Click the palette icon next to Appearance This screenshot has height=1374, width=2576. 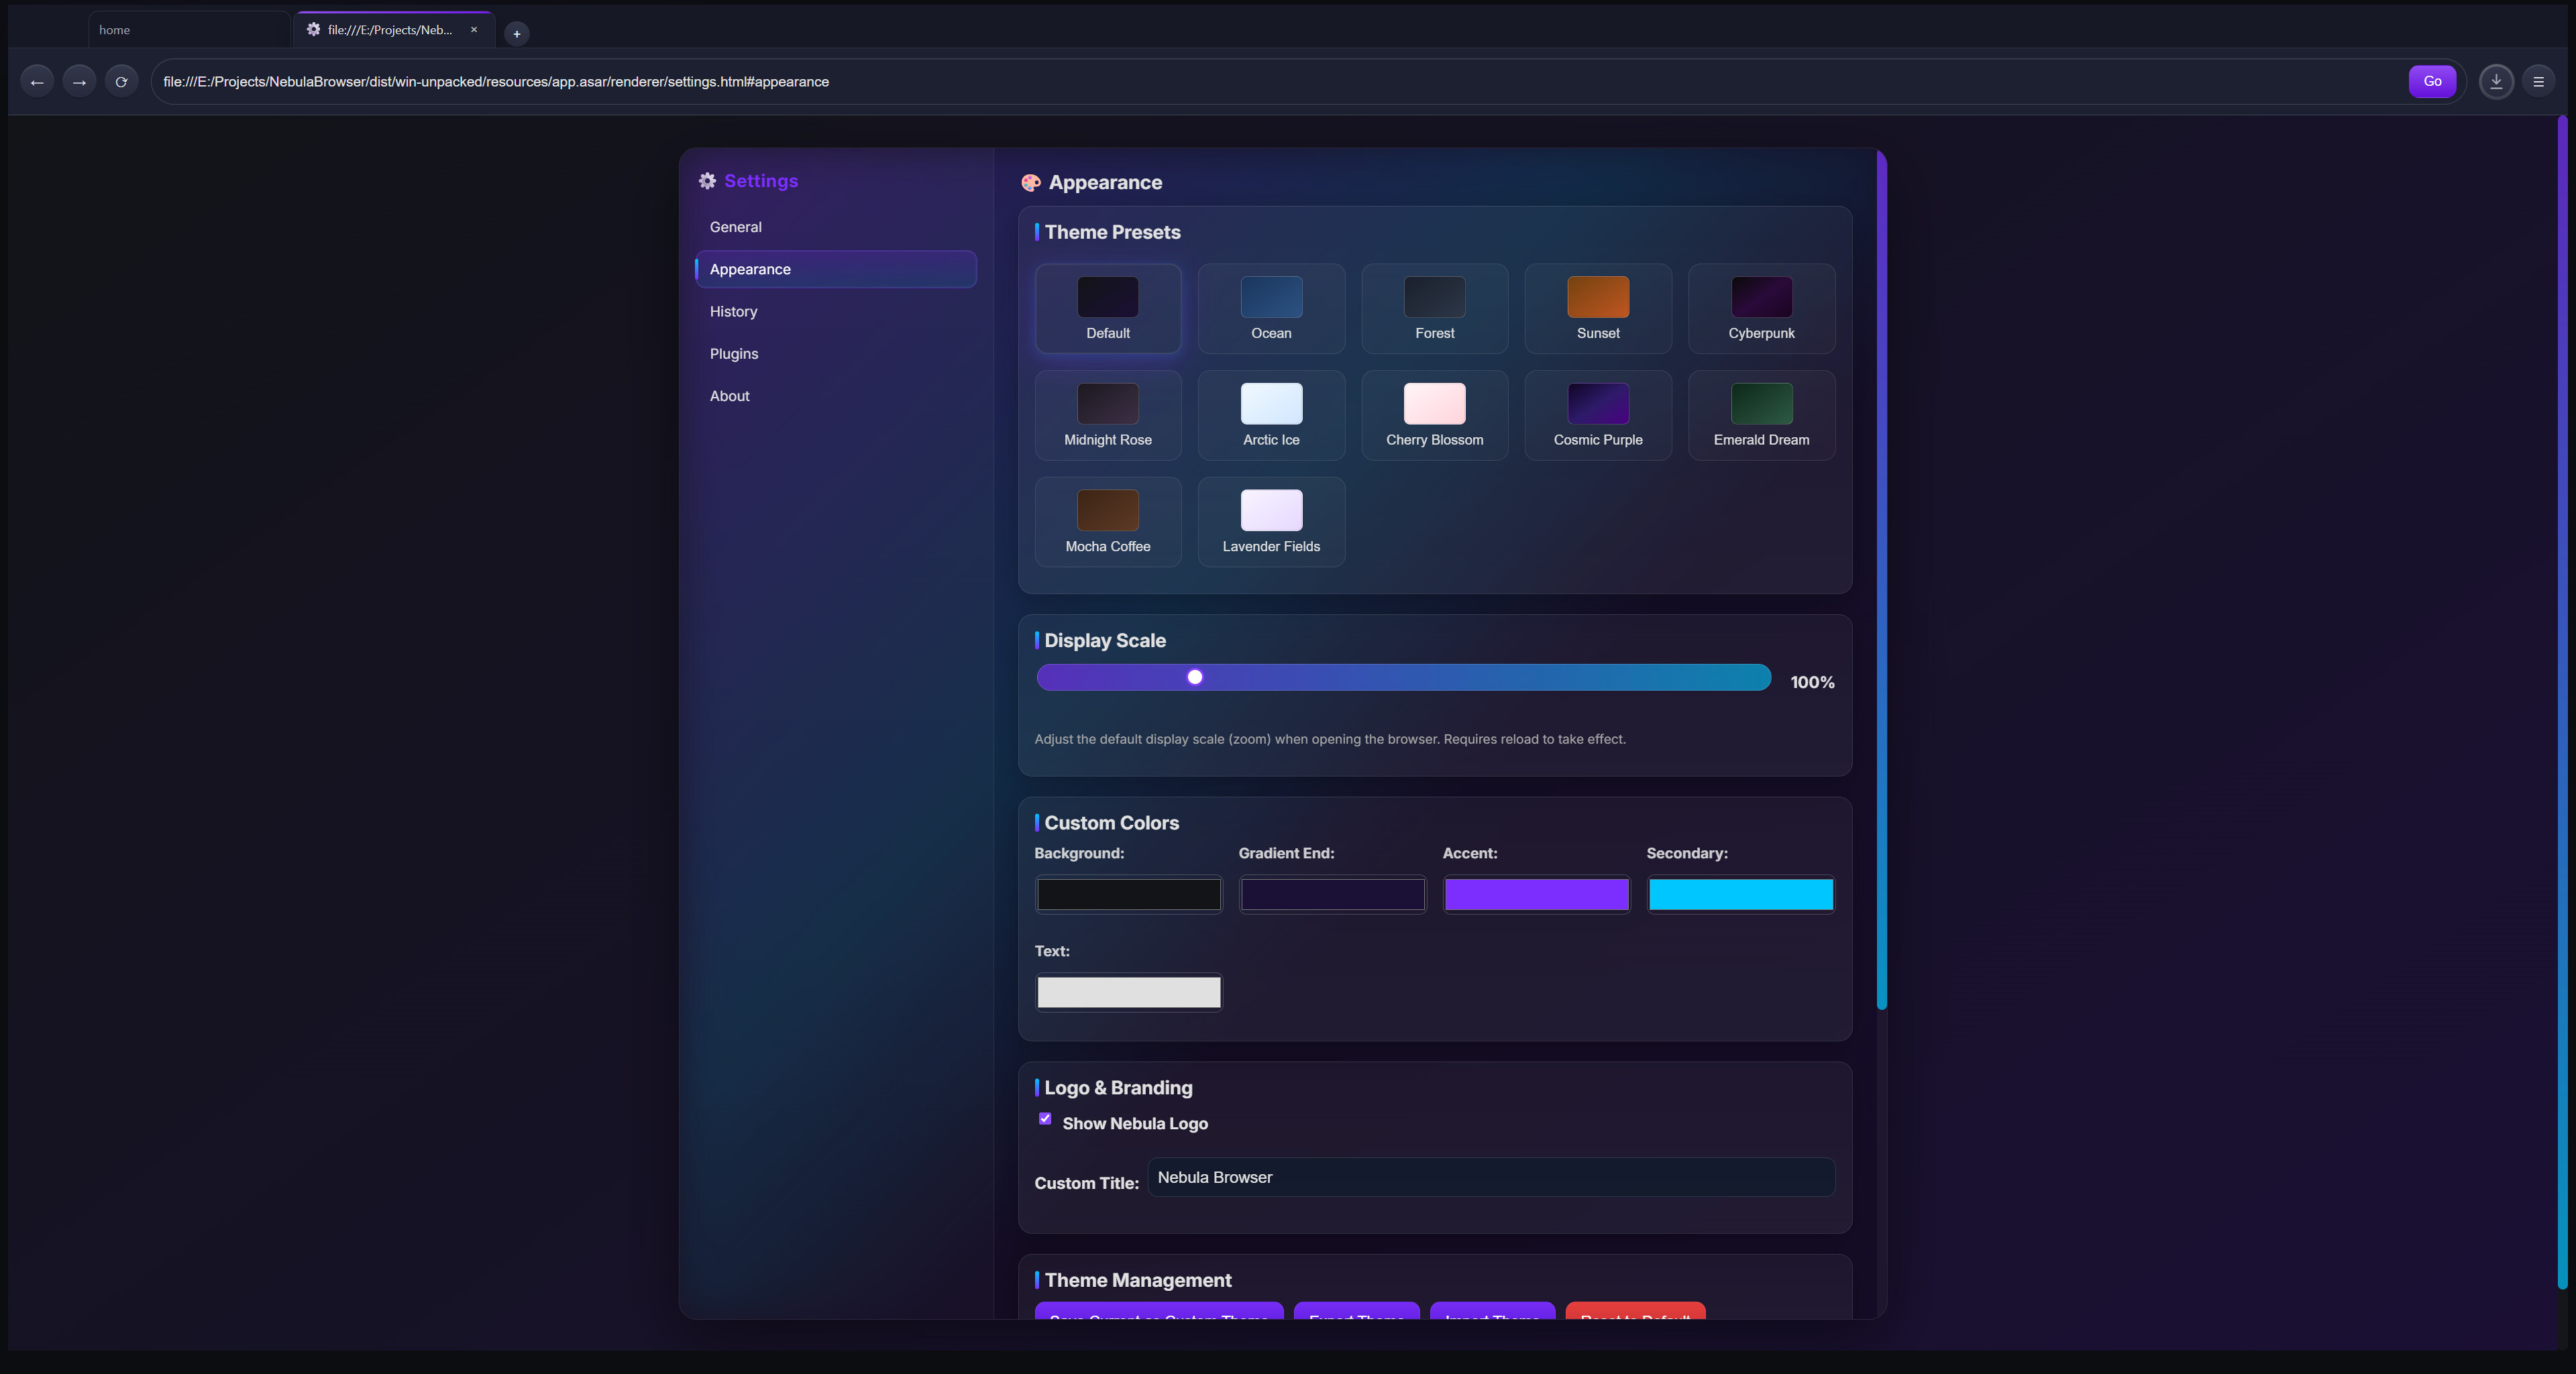pos(1031,182)
